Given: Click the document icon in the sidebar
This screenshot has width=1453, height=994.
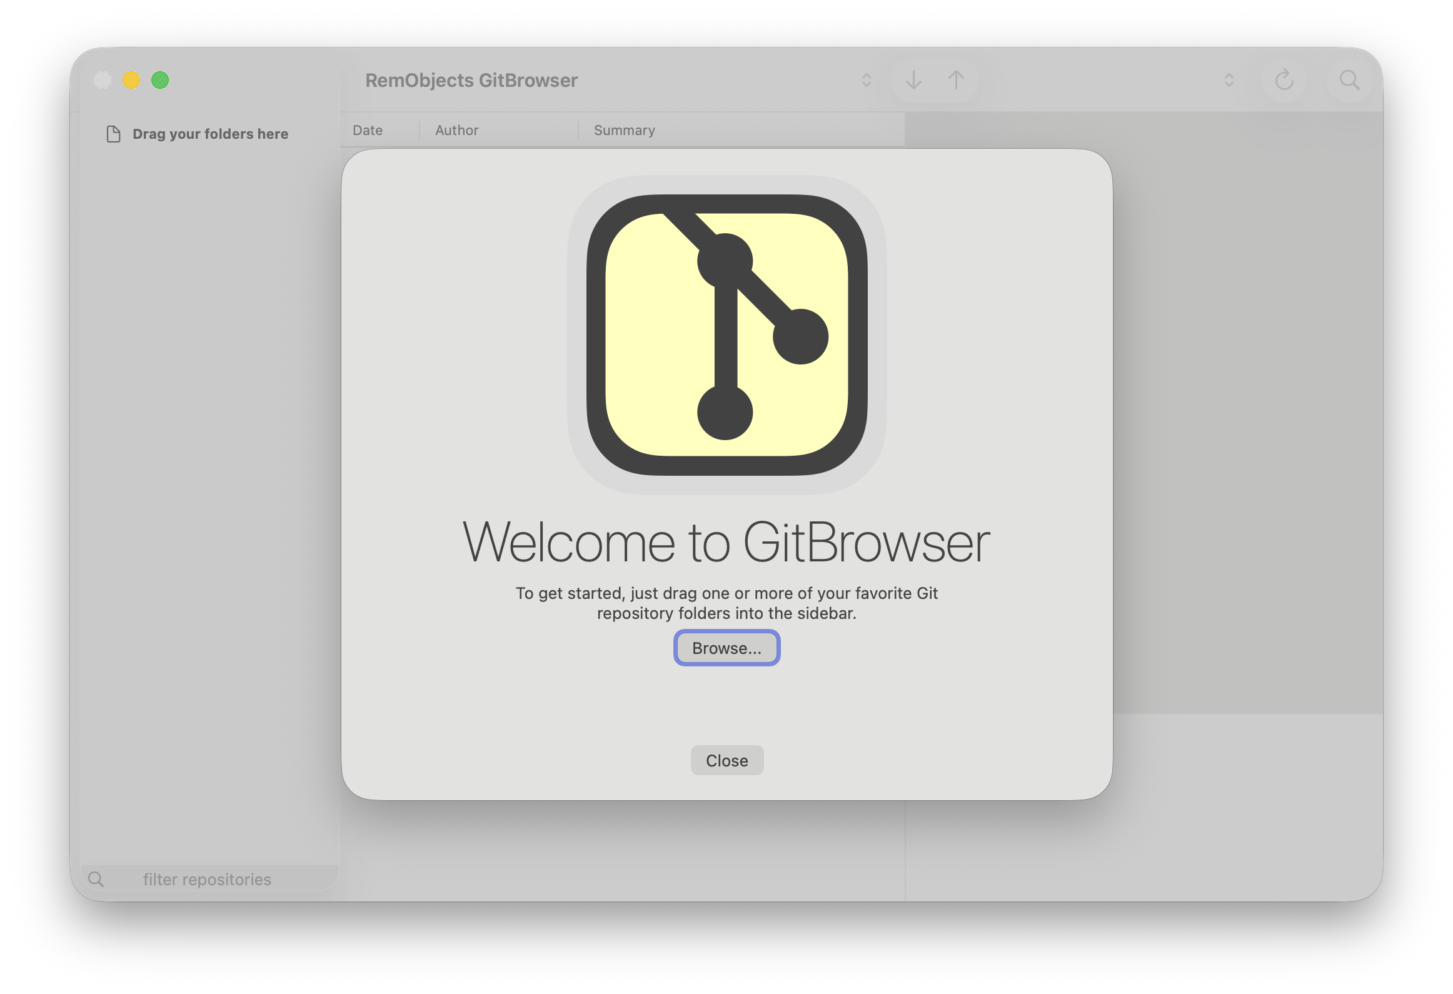Looking at the screenshot, I should [x=113, y=134].
